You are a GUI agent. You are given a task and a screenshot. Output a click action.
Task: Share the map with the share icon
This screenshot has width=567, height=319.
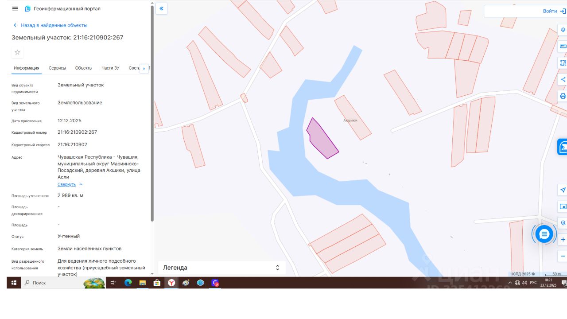click(x=563, y=80)
